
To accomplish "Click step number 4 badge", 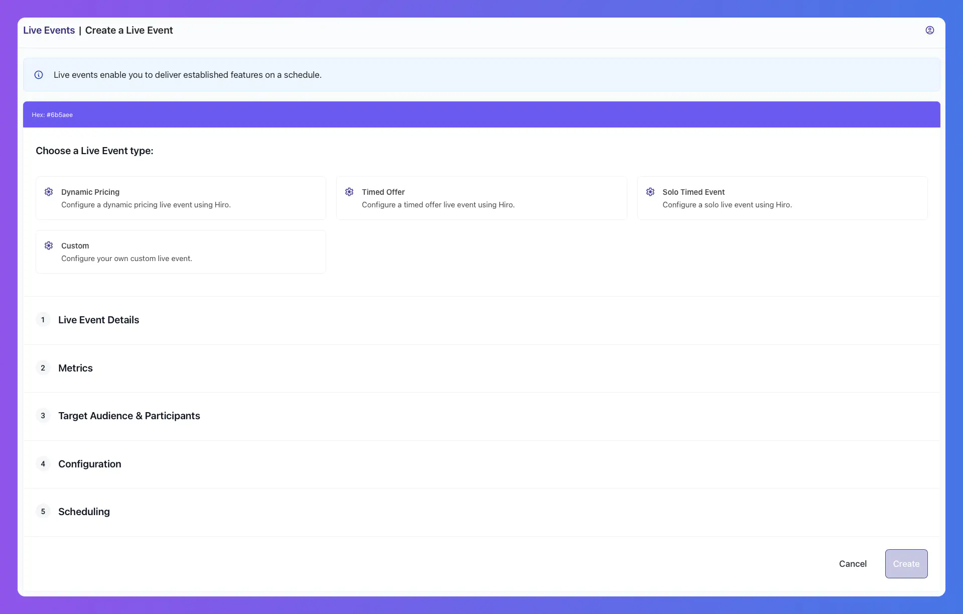I will click(43, 464).
